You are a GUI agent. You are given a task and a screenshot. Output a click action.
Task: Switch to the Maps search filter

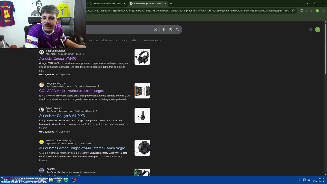point(124,40)
